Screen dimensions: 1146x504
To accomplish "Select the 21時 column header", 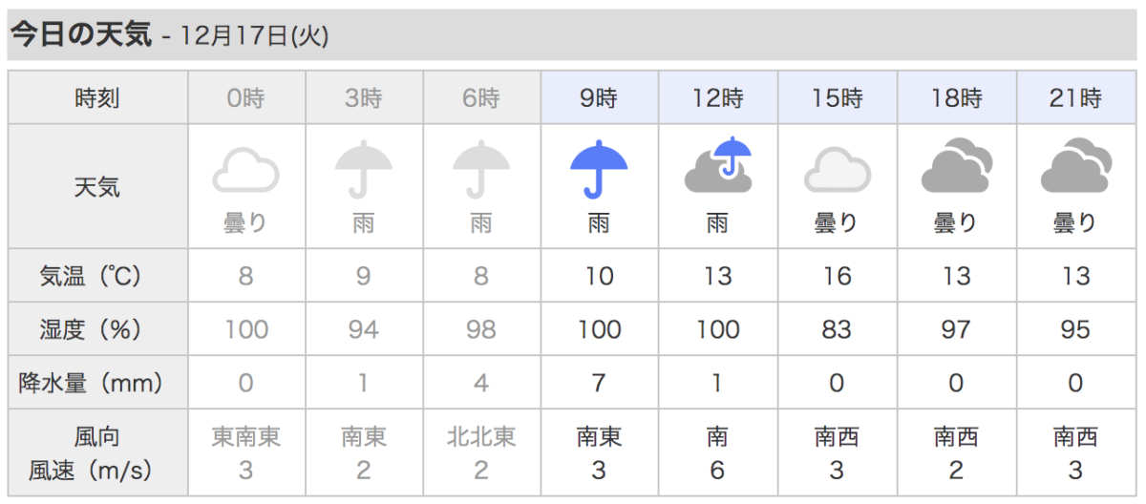I will click(1075, 97).
